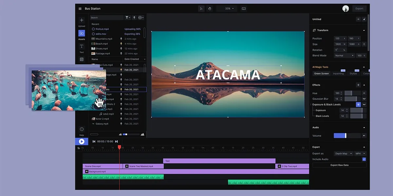393x196 pixels.
Task: Open the MP4 export format dropdown
Action: (x=360, y=154)
